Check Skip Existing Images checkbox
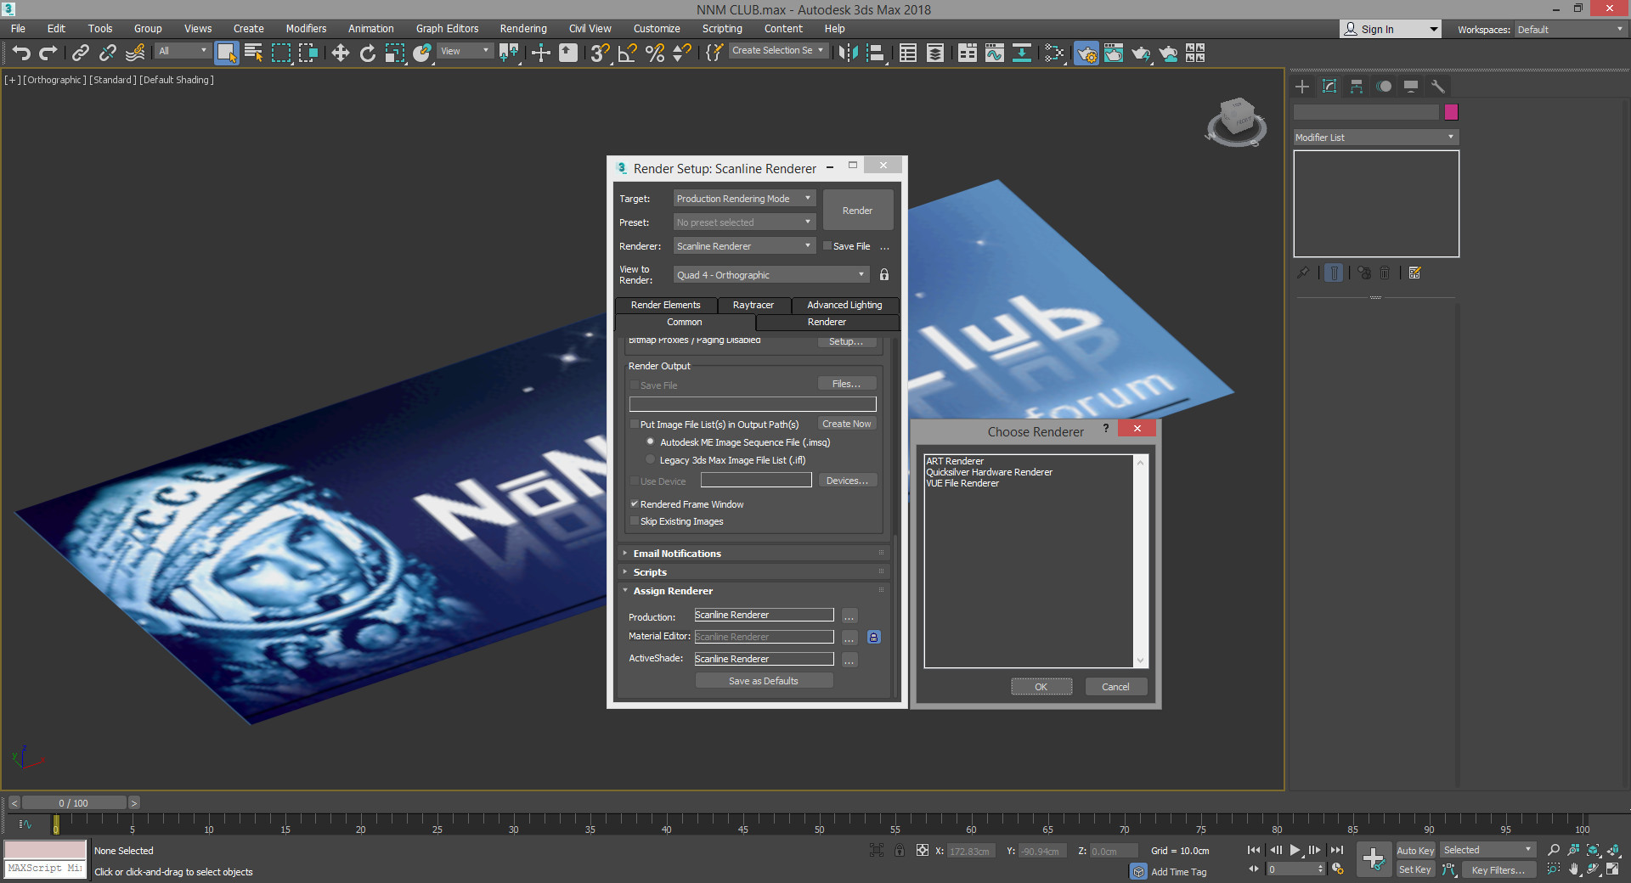Viewport: 1631px width, 883px height. tap(634, 520)
